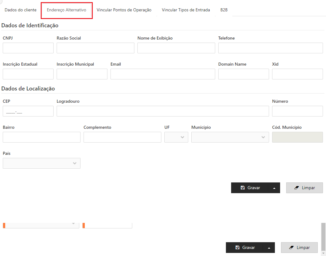Expand the País dropdown

tap(42, 163)
